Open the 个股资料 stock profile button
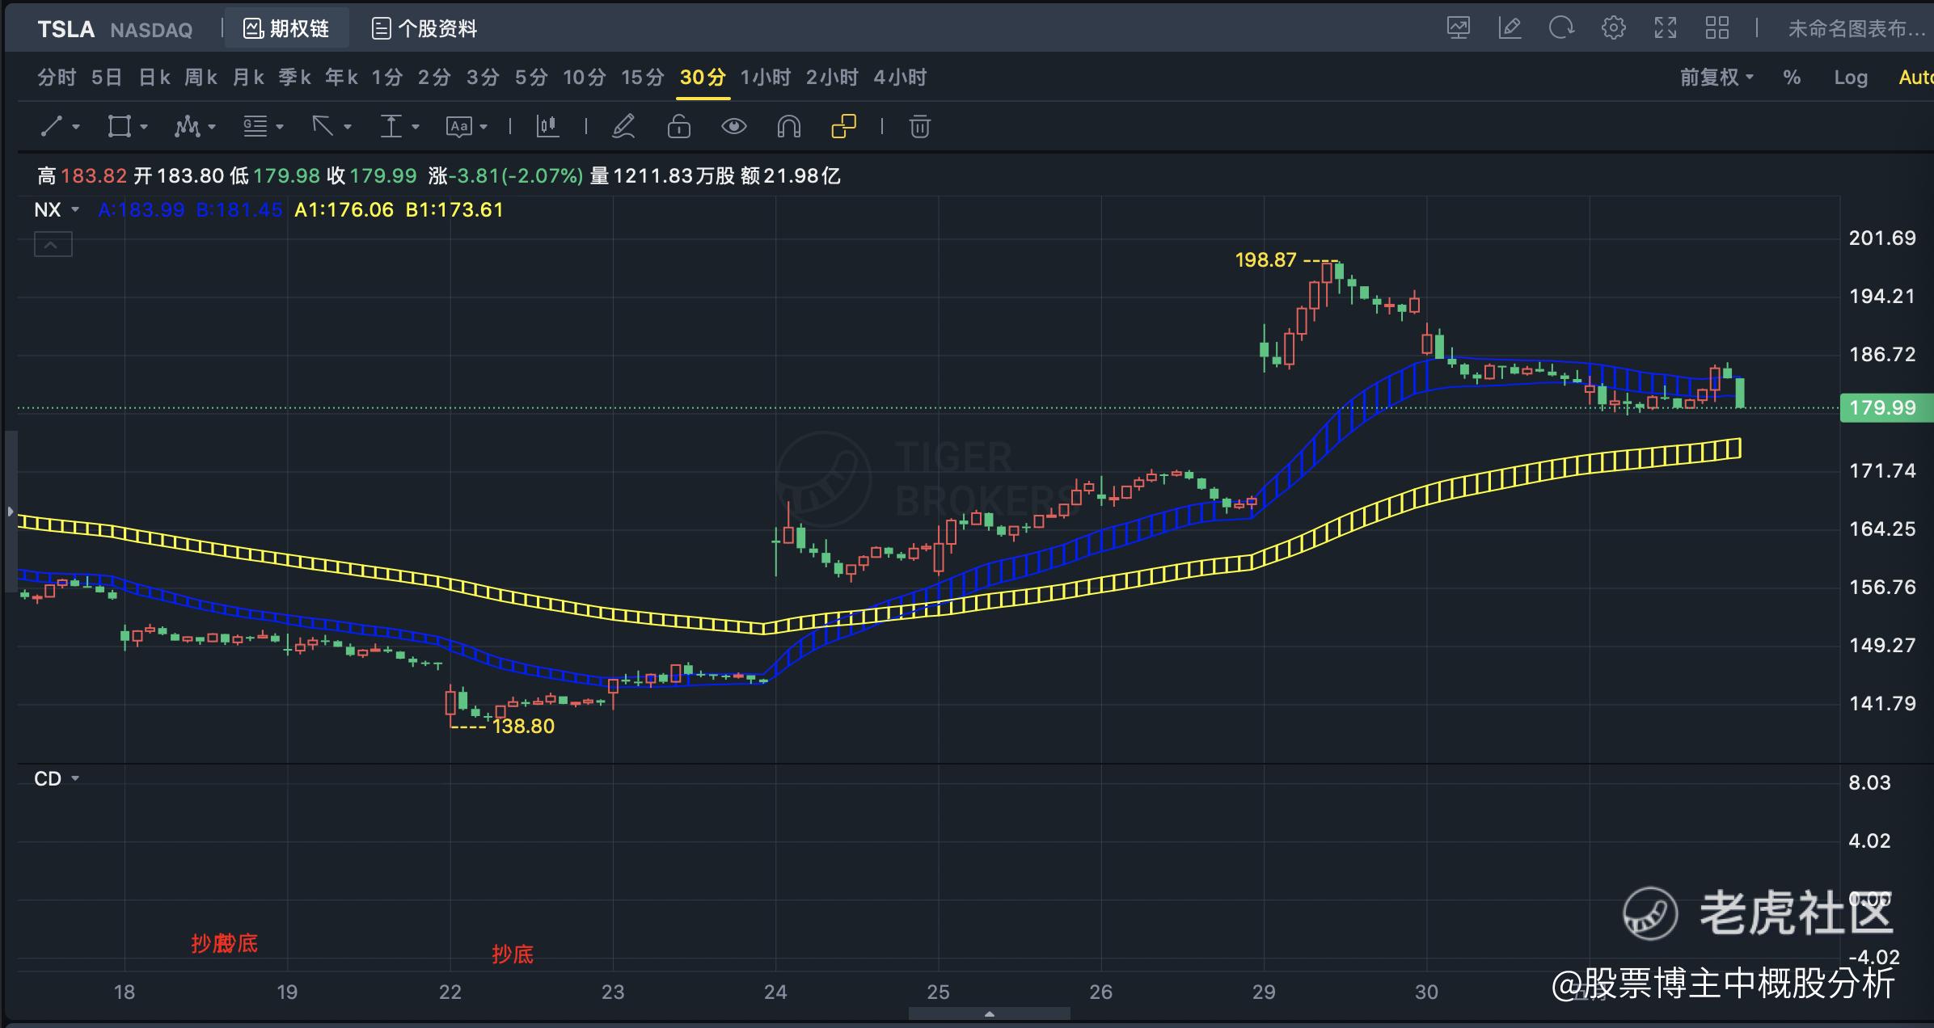 click(424, 29)
